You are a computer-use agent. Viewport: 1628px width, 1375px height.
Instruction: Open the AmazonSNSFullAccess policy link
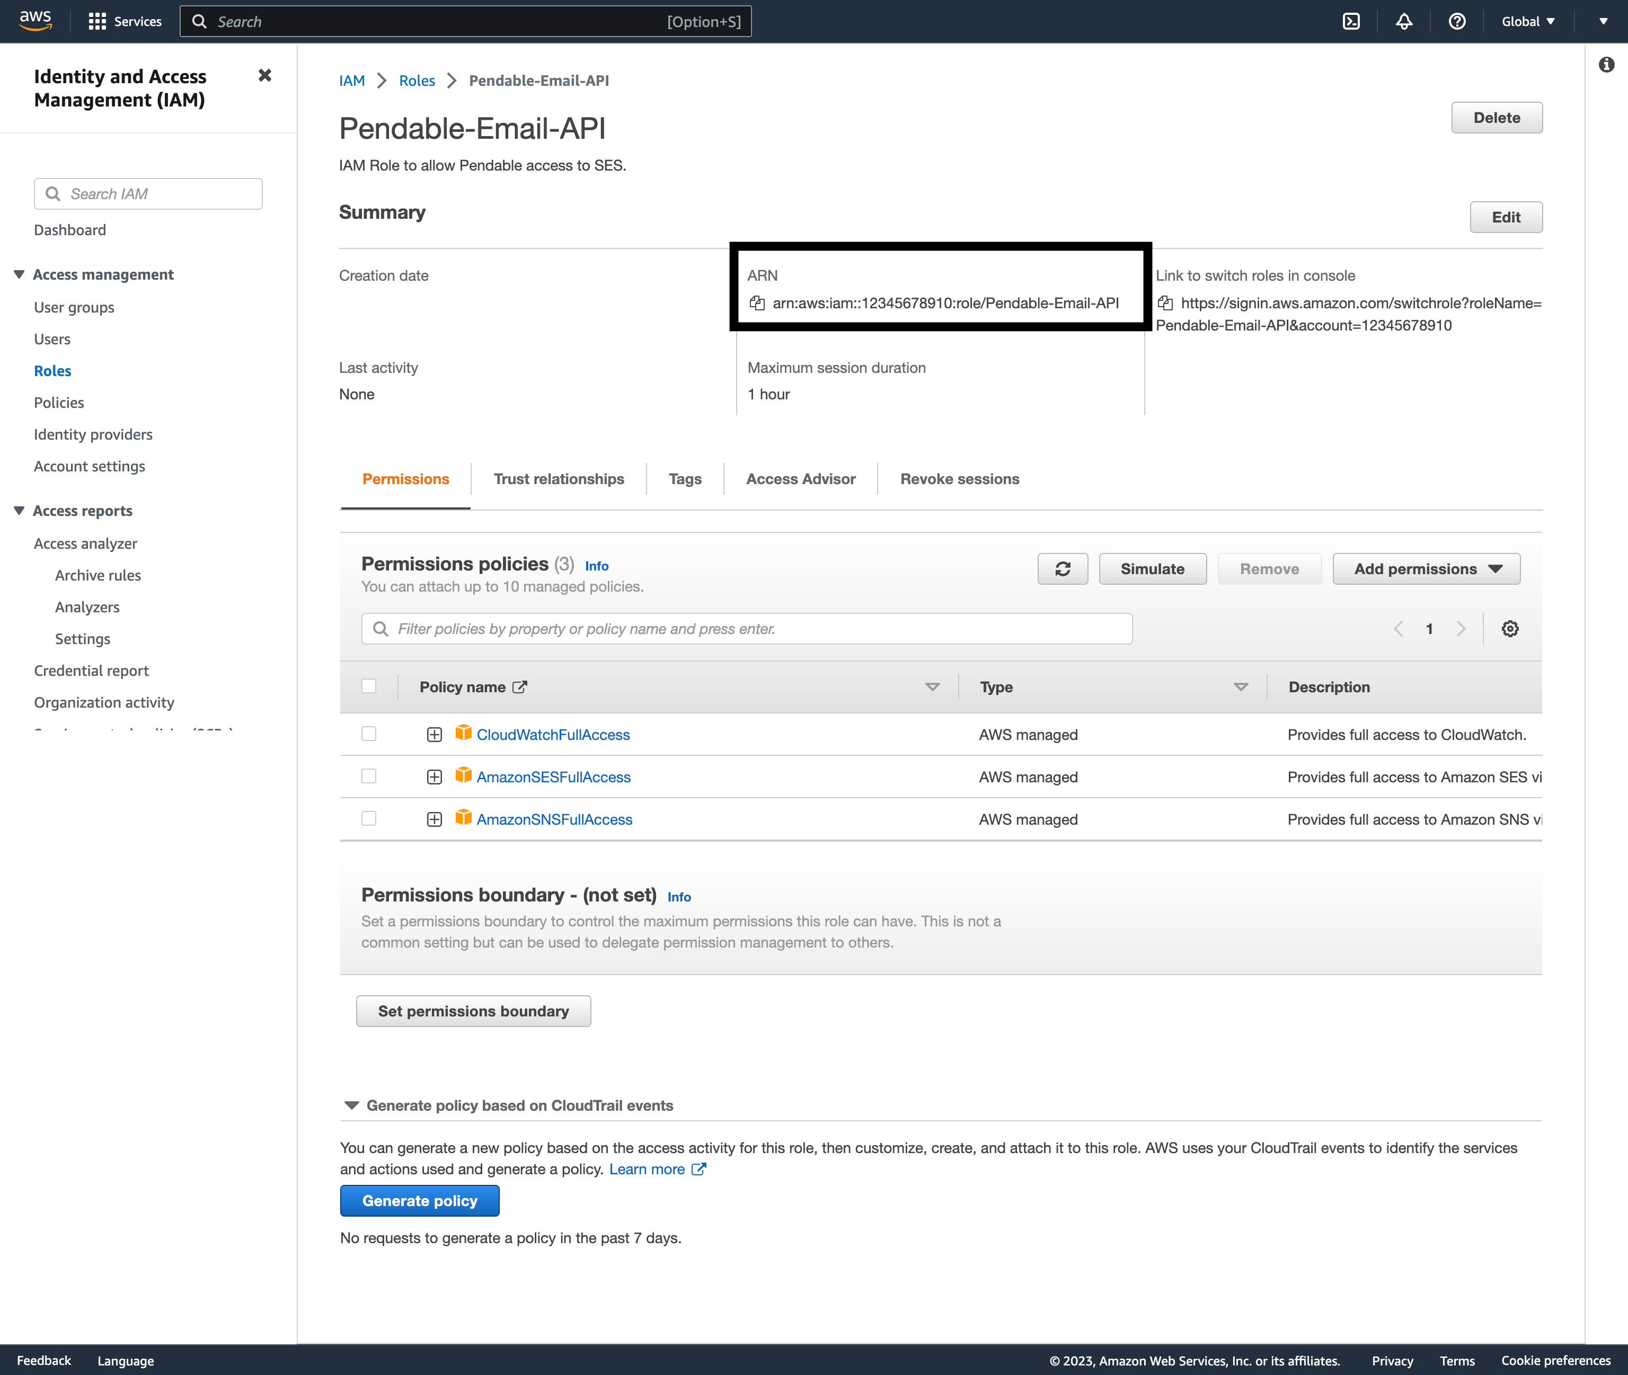tap(554, 819)
